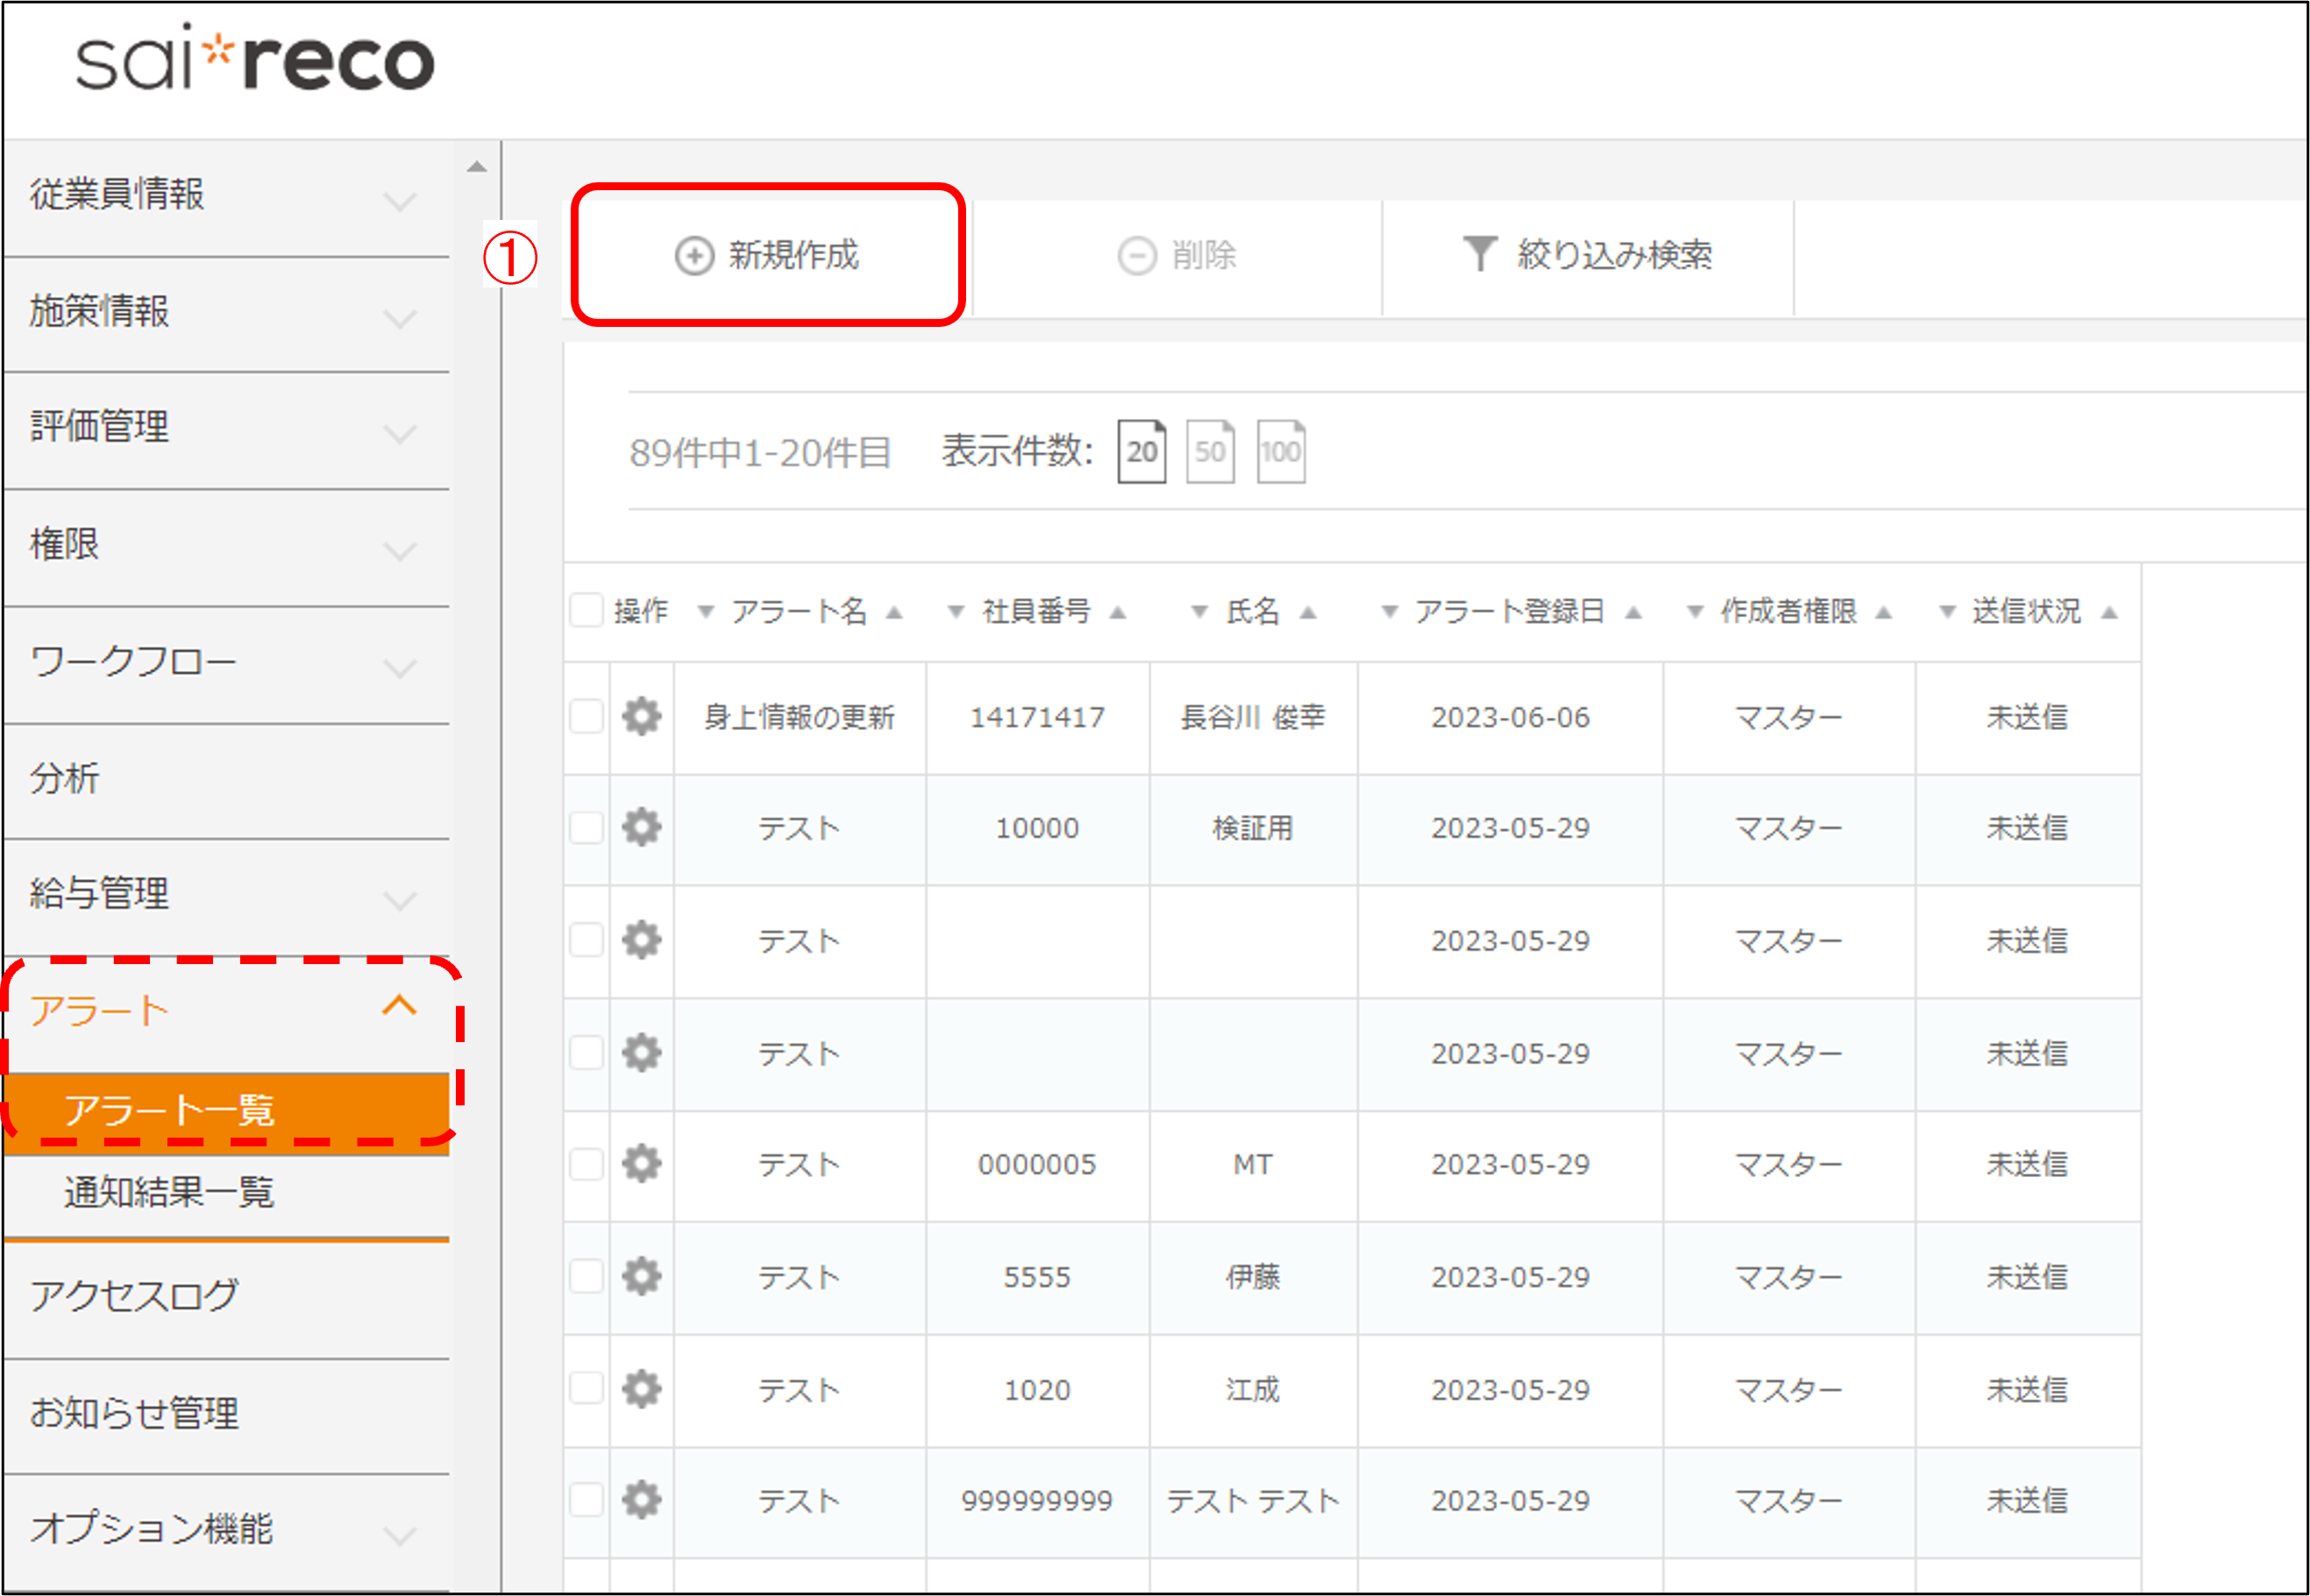2310x1596 pixels.
Task: Open gear menu for 江成 row
Action: [x=642, y=1388]
